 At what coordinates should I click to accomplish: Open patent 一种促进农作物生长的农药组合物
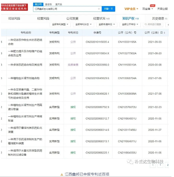[x=25, y=42]
